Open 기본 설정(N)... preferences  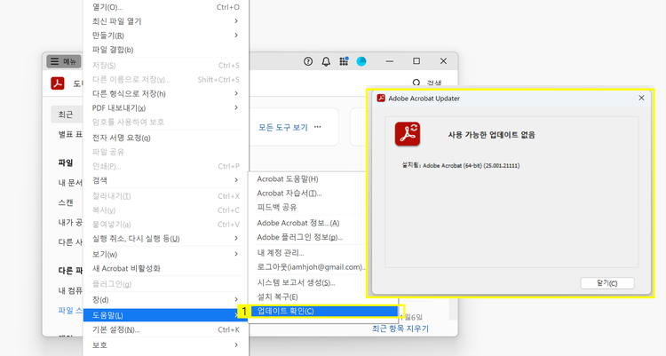[166, 329]
